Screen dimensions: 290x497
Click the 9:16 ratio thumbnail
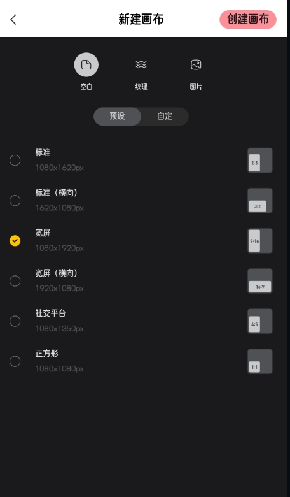(x=260, y=241)
